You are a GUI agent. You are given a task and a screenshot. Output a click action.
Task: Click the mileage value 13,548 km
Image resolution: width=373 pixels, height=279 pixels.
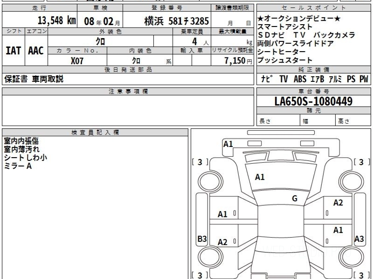click(57, 21)
